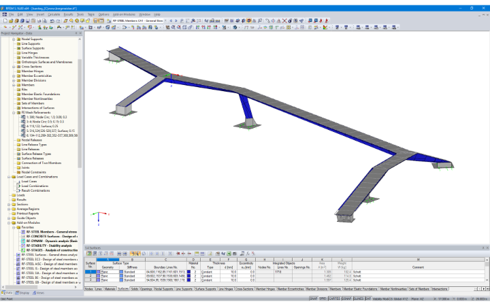The width and height of the screenshot is (490, 306).
Task: Click blue material color cell in surface row 2
Action: [x=189, y=276]
